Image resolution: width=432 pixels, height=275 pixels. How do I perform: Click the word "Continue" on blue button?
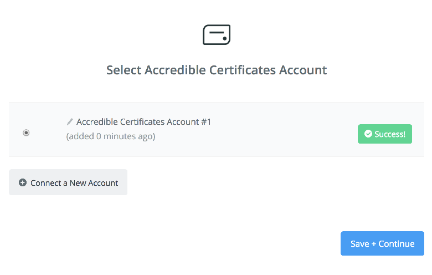coord(397,244)
